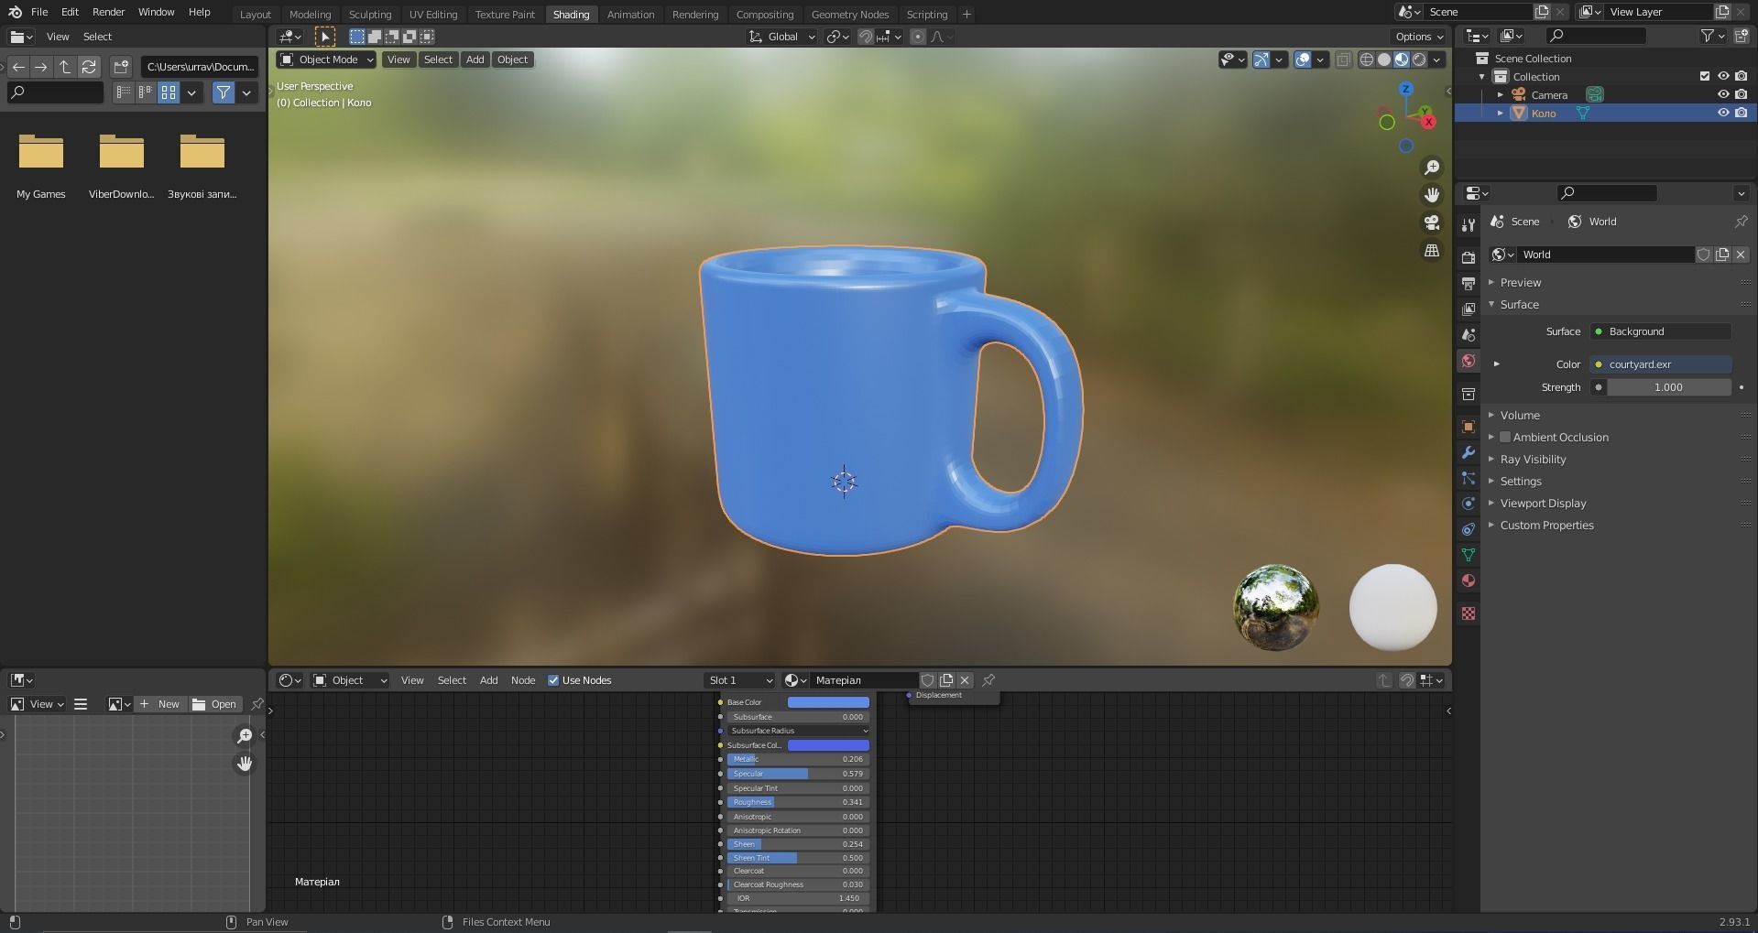
Task: Open material Slot 1 dropdown
Action: [x=739, y=680]
